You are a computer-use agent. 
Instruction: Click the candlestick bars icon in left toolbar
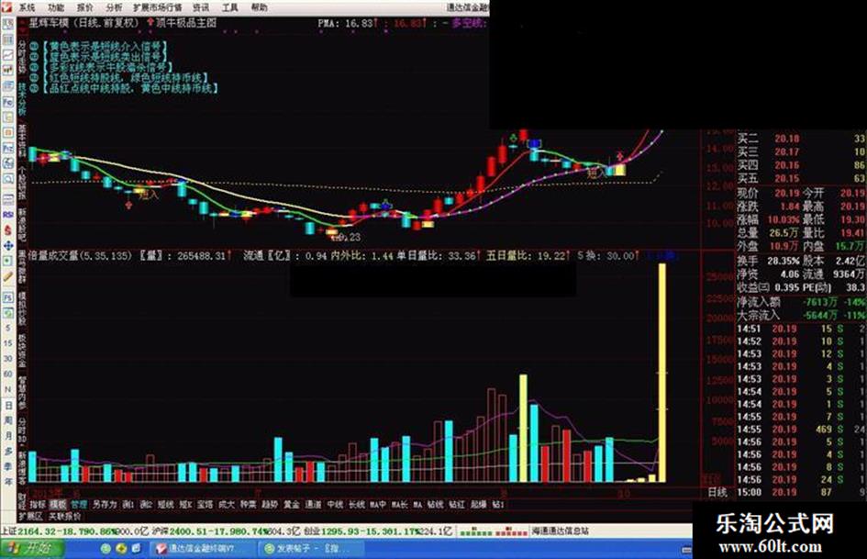pyautogui.click(x=7, y=71)
